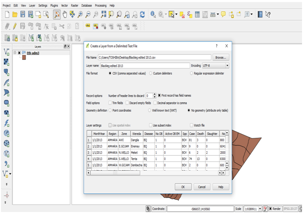The image size is (303, 213).
Task: Click the Toggle Editing pencil icon
Action: point(14,26)
